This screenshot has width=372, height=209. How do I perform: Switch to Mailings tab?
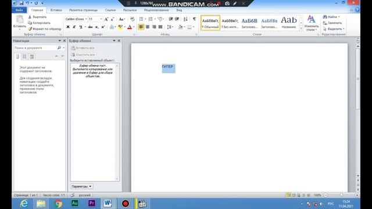pyautogui.click(x=130, y=10)
